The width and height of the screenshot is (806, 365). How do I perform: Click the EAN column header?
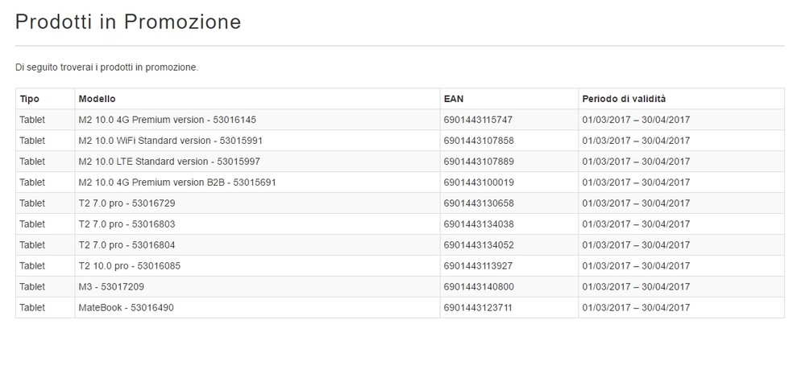coord(509,99)
